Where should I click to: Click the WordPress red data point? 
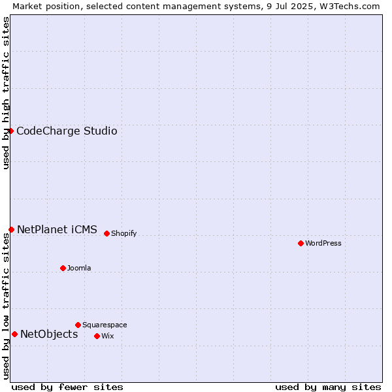coord(301,243)
